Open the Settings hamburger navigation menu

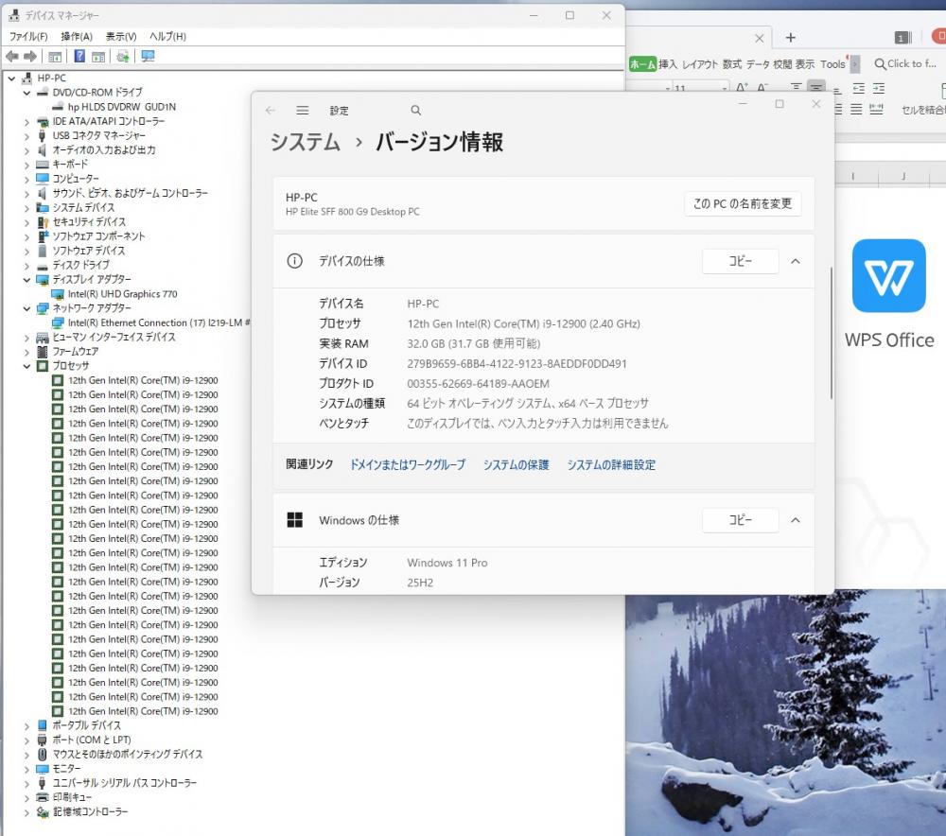tap(303, 111)
